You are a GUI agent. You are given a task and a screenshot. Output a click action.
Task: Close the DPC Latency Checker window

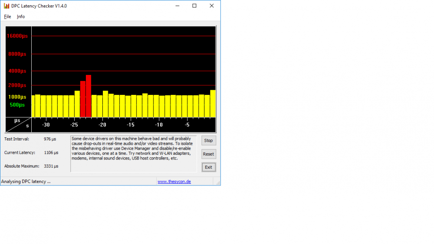pyautogui.click(x=211, y=6)
